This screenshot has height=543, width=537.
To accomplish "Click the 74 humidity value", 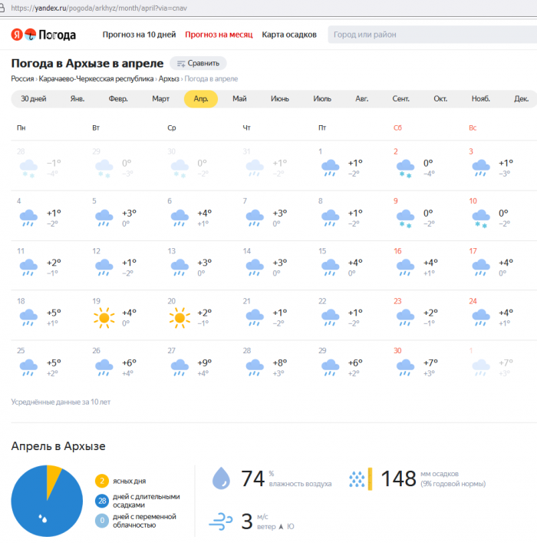I will click(252, 479).
